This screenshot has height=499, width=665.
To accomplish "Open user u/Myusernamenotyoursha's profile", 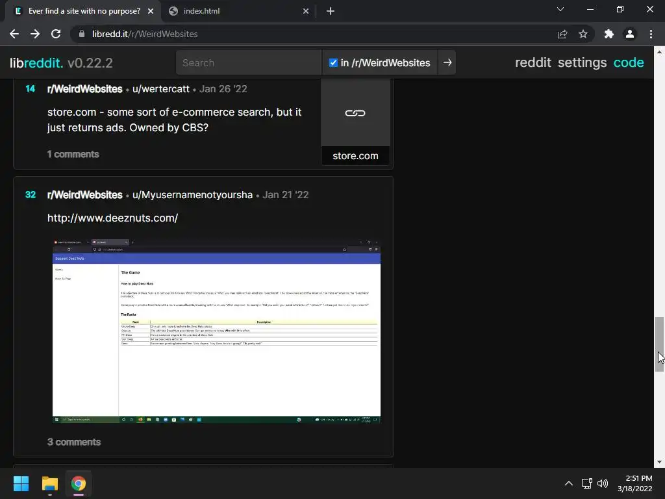I will click(x=192, y=195).
